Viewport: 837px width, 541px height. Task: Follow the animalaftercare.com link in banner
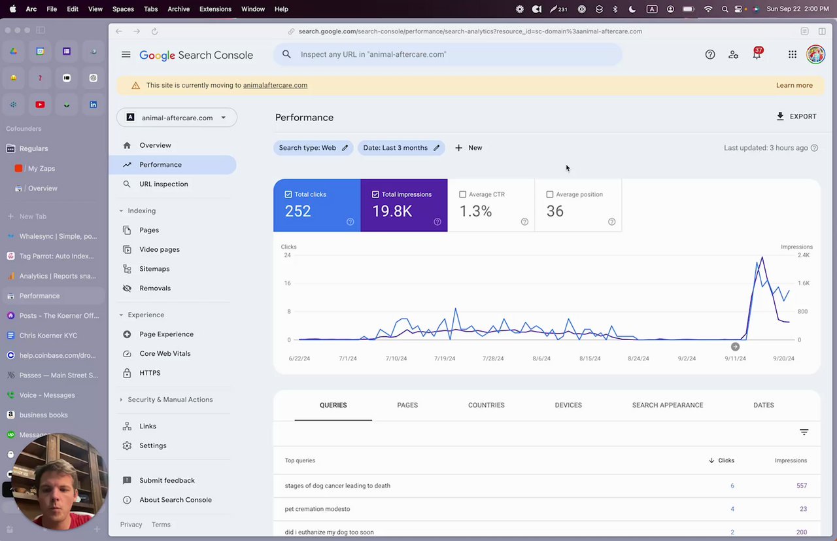click(x=275, y=85)
